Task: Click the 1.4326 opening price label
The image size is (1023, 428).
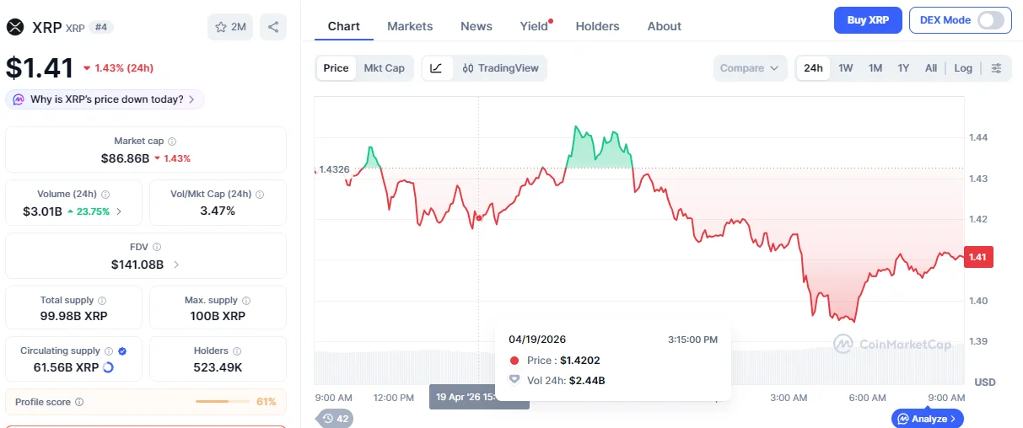Action: pyautogui.click(x=333, y=169)
